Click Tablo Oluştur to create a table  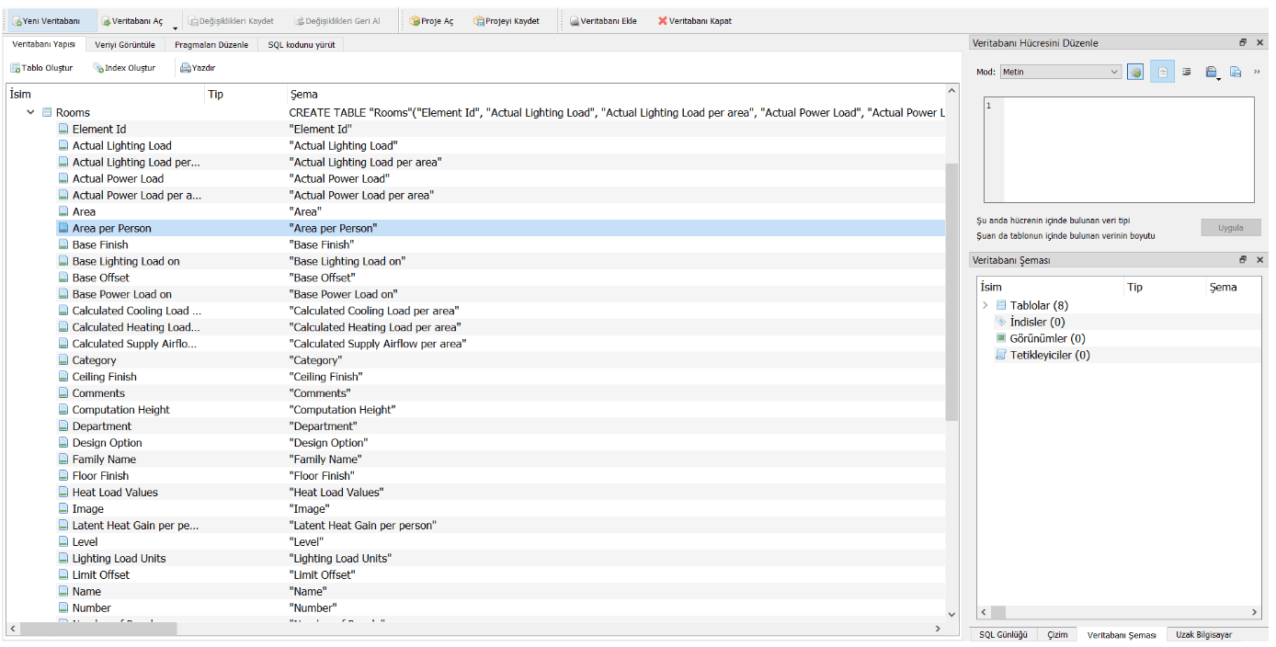click(x=41, y=68)
